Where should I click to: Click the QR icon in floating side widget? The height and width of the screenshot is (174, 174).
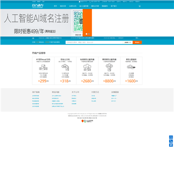coord(171,145)
